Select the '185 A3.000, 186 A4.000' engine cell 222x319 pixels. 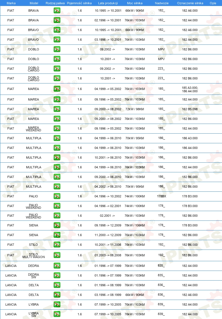click(190, 89)
